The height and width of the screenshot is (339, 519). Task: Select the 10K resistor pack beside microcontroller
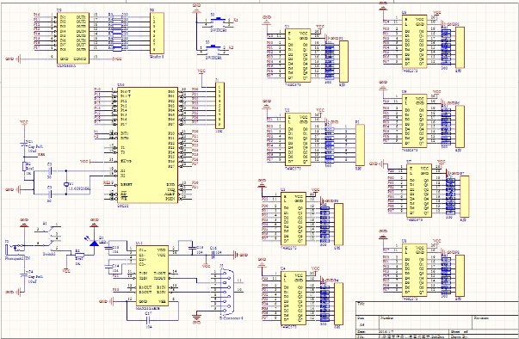tap(219, 106)
